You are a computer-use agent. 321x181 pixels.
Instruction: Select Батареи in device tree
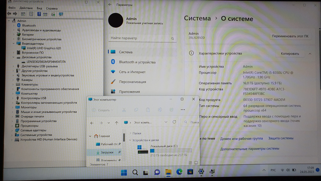(28, 35)
